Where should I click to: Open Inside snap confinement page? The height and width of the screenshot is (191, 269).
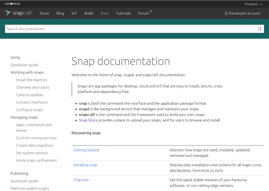[x=36, y=160]
